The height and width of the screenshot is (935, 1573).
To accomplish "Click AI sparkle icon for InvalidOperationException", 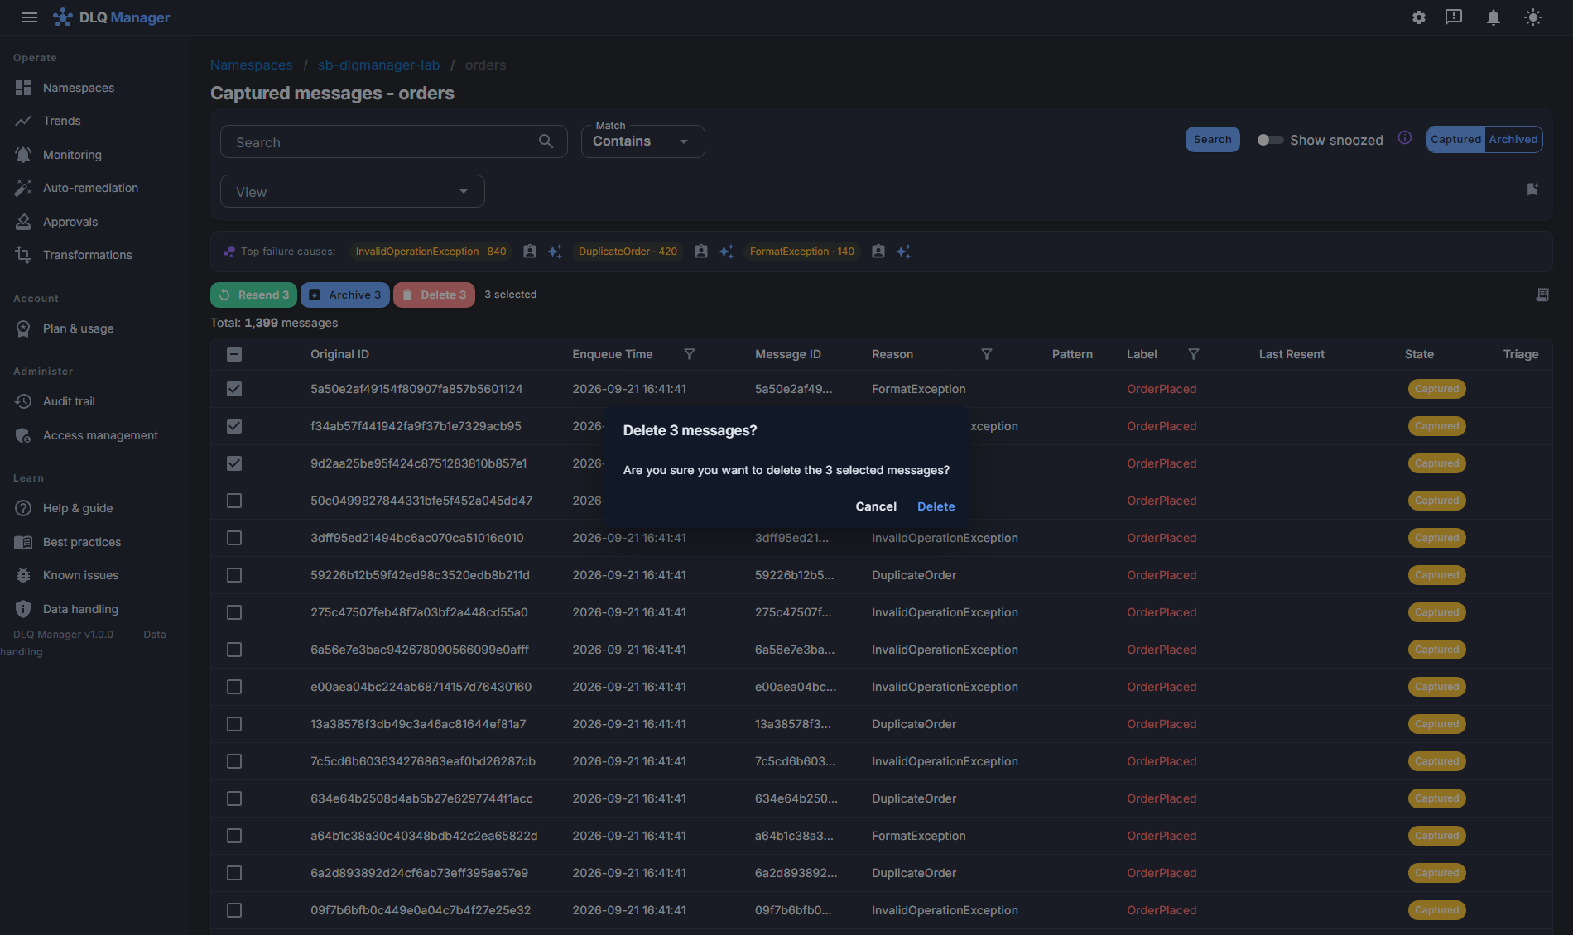I will tap(555, 252).
